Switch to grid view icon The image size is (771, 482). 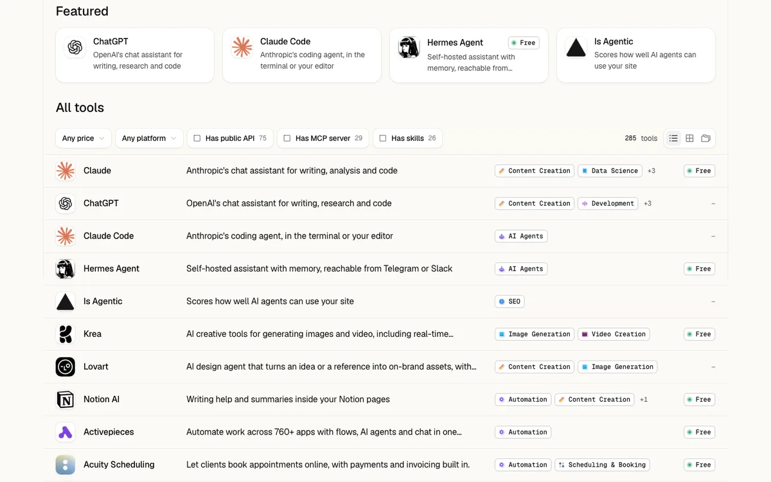click(689, 138)
